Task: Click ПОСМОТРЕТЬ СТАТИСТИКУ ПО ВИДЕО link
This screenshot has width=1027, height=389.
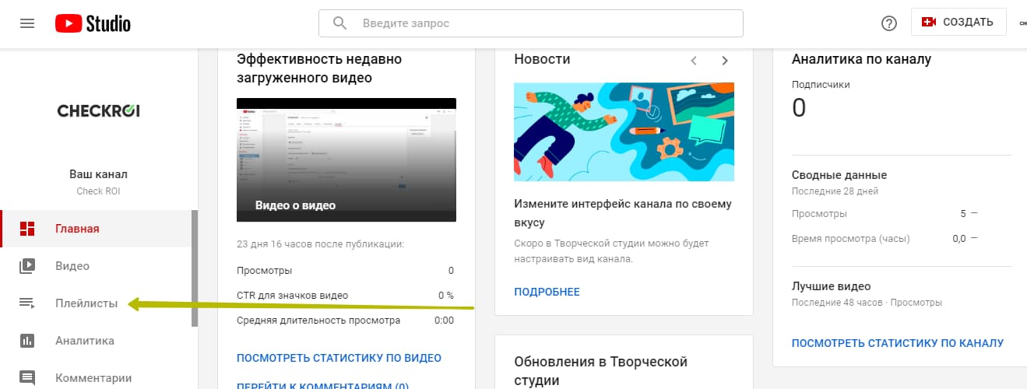Action: (x=339, y=358)
